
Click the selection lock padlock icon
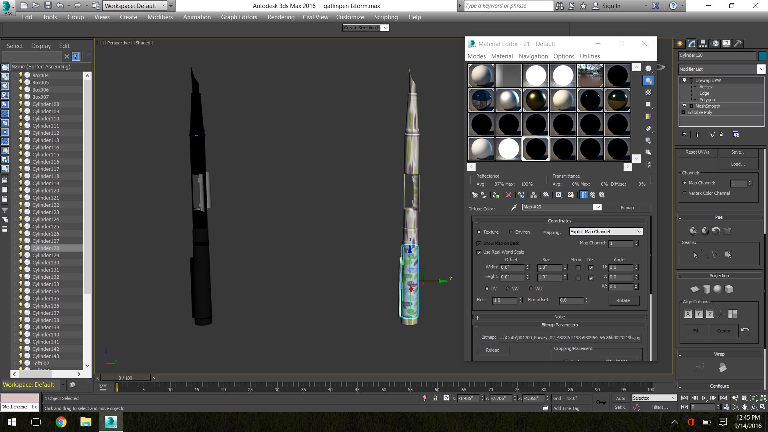(x=435, y=398)
